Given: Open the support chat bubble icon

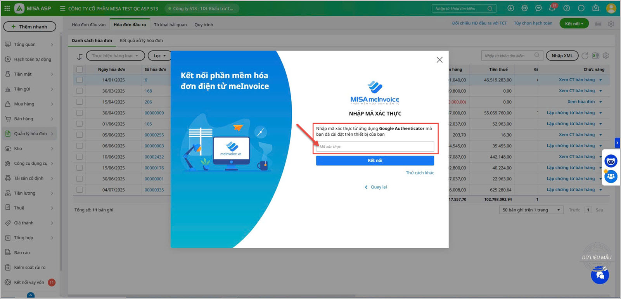Looking at the screenshot, I should tap(600, 275).
